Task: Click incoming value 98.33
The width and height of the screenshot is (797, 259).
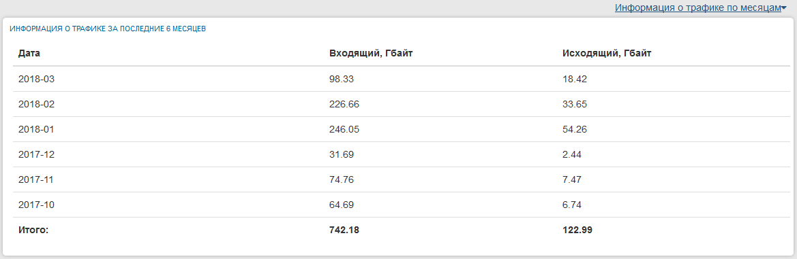Action: pos(342,79)
